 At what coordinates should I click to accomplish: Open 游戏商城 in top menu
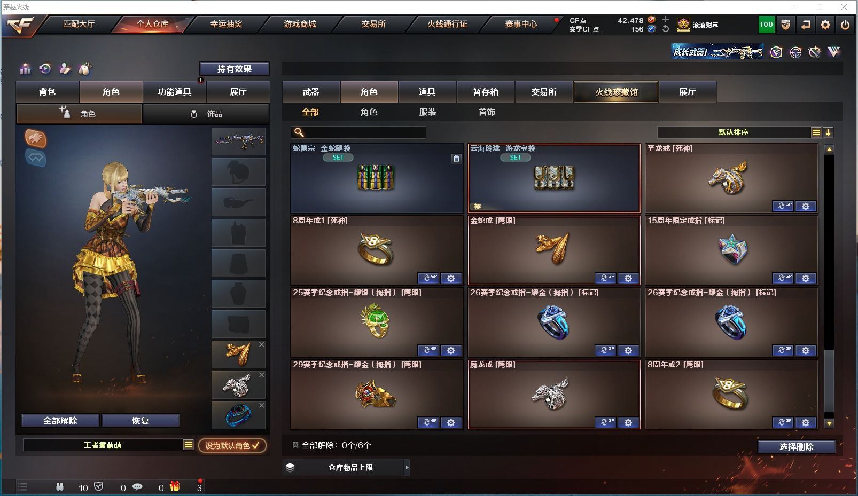300,24
